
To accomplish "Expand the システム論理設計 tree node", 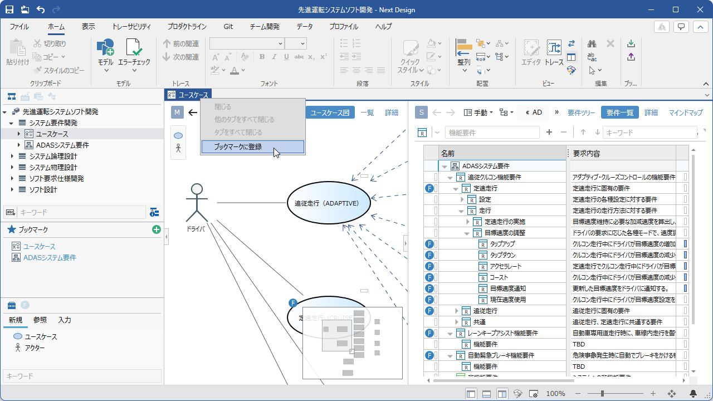I will click(12, 156).
